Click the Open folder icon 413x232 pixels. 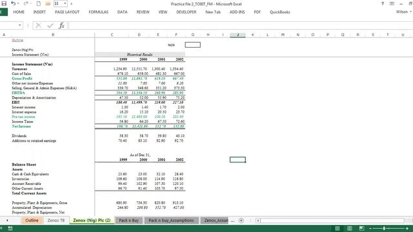(48, 4)
